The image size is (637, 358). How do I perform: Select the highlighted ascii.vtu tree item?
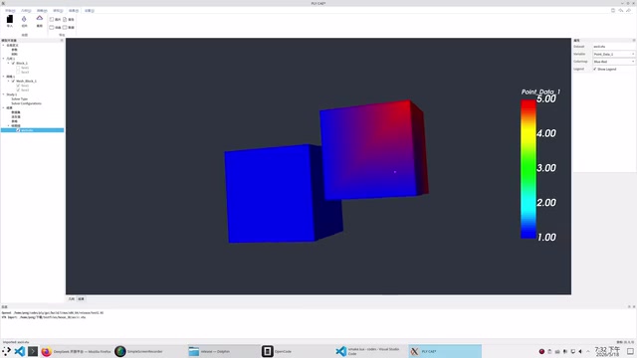point(33,130)
